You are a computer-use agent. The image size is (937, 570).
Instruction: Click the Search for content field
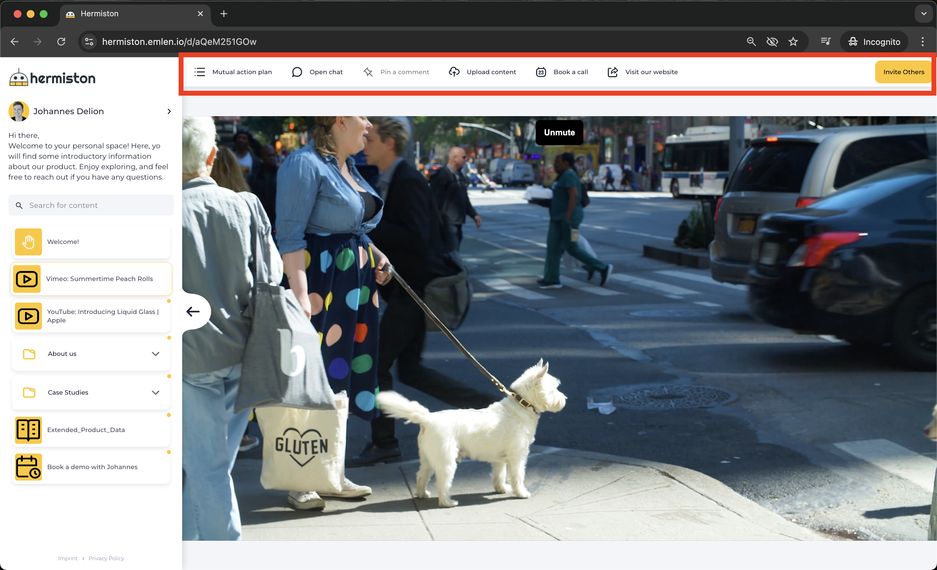pyautogui.click(x=91, y=205)
